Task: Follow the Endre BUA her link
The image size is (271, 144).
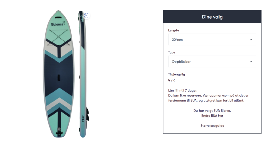Action: coord(212,116)
